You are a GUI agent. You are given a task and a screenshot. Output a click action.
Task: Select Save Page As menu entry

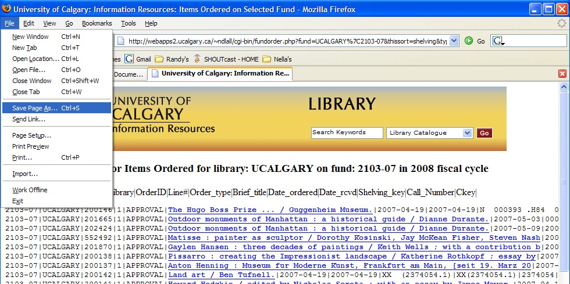tap(57, 108)
